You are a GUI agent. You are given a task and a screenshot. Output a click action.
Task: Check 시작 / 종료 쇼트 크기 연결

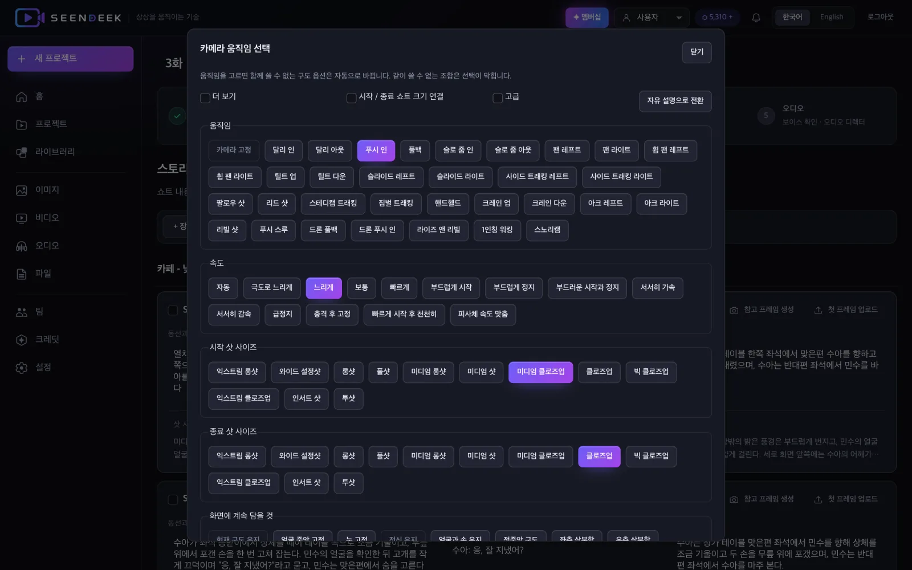pos(352,97)
